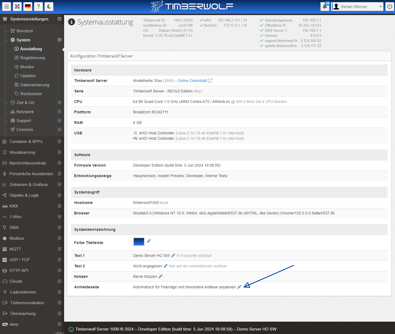The height and width of the screenshot is (334, 395).
Task: Click the 1-Wire icon in sidebar
Action: point(5,217)
